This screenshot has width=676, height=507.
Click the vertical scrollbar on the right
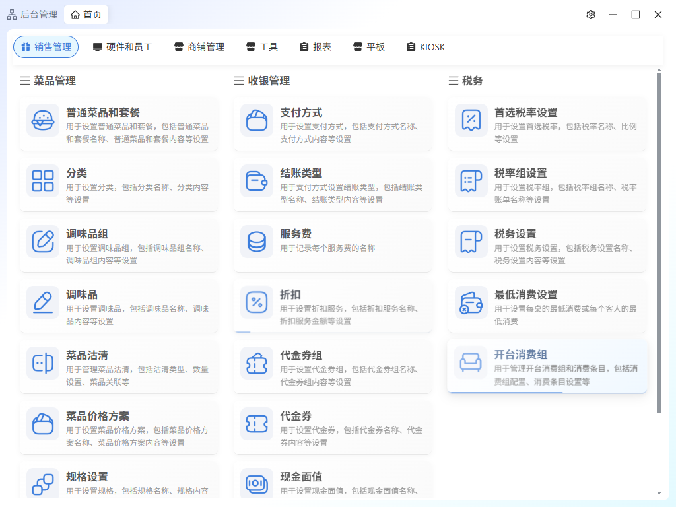coord(658,243)
